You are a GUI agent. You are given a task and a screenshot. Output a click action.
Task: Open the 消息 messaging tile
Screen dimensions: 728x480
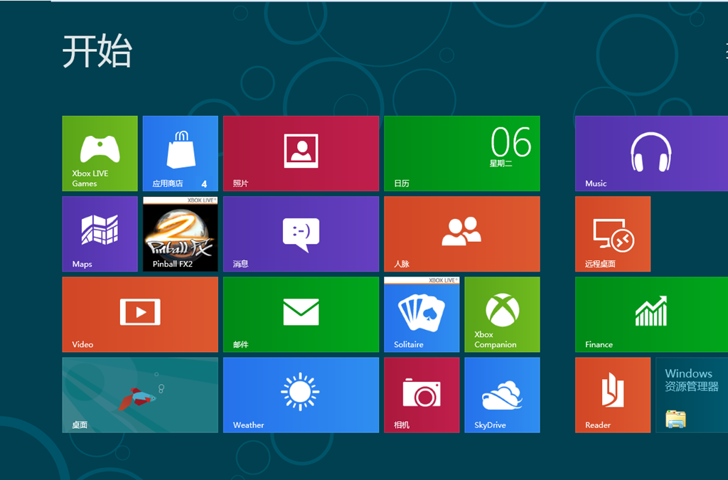point(301,234)
